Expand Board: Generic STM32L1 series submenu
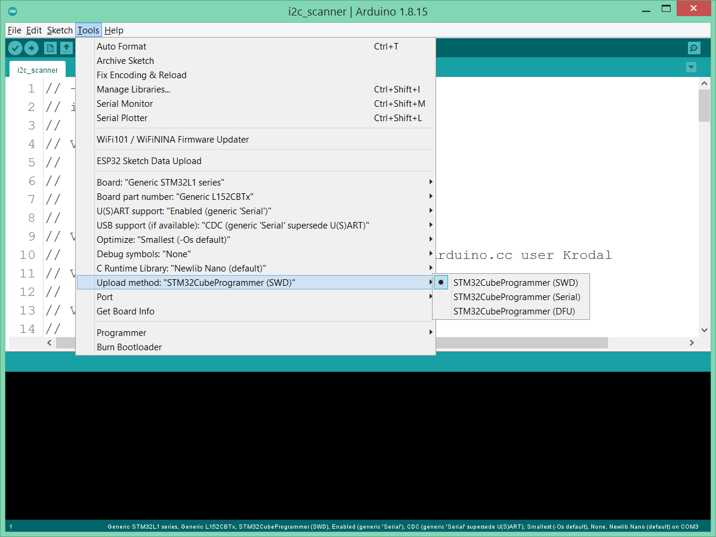Viewport: 716px width, 537px height. [256, 183]
